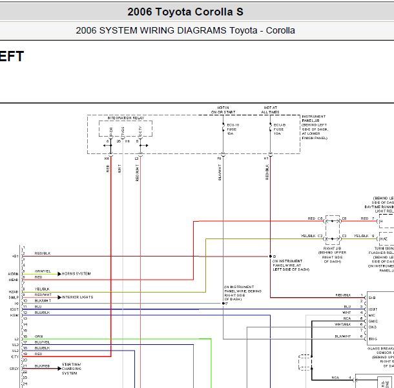394x388 pixels.
Task: Click the 'IN INSTRUMENT PANEL WIRE, BEHIND RIGHT SIDE' note
Action: [x=243, y=293]
